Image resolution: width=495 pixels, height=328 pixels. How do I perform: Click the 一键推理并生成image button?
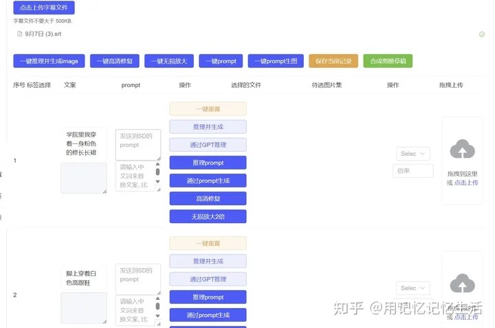pos(48,61)
